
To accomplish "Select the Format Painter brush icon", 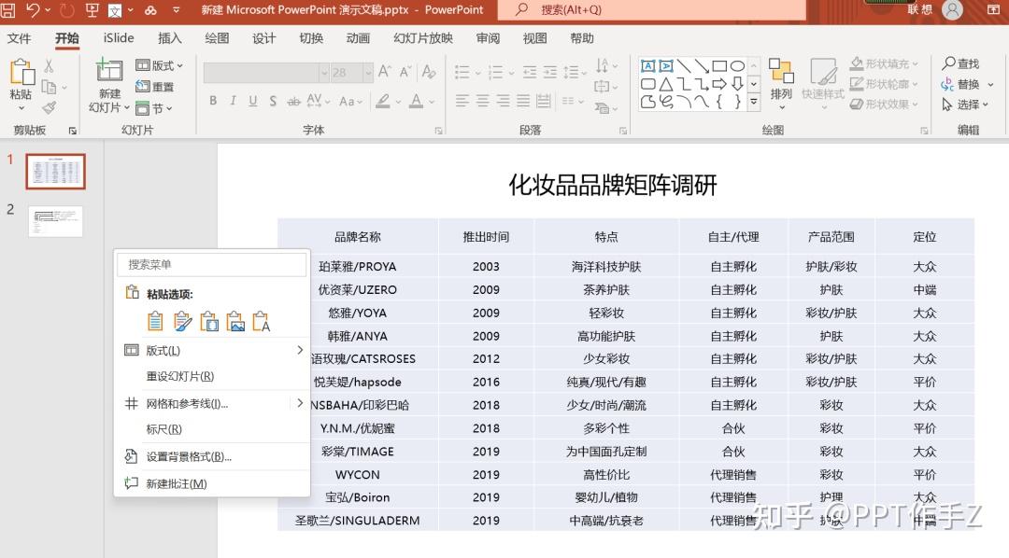I will click(49, 108).
